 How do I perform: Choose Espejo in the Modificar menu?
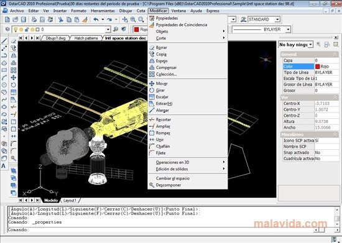coord(162,61)
